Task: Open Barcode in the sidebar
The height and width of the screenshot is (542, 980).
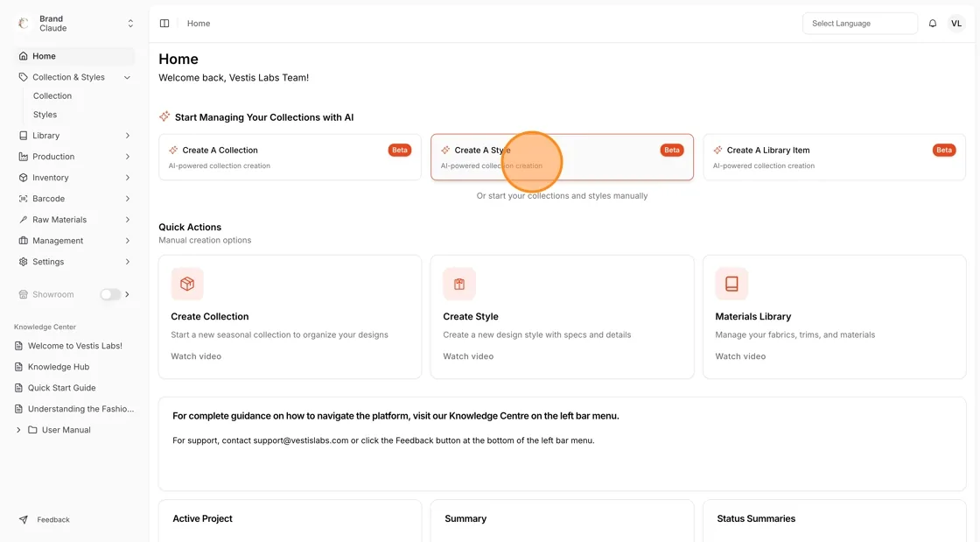Action: (x=74, y=199)
